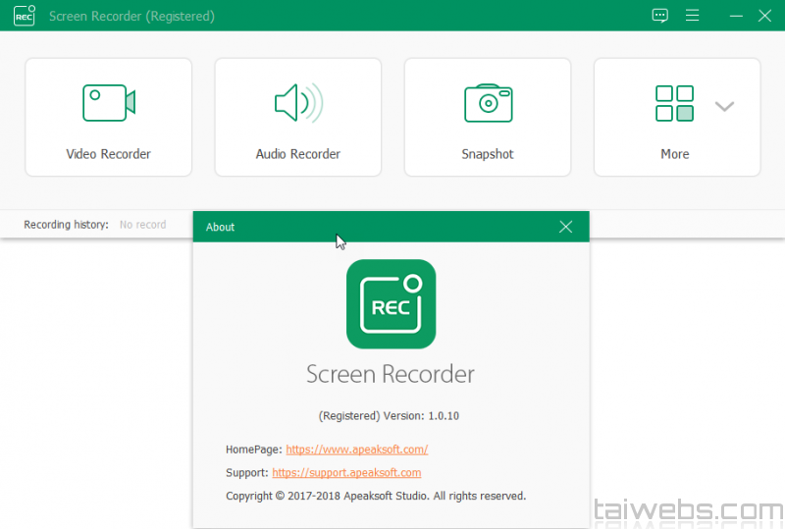Select the Audio Recorder text label

click(297, 154)
